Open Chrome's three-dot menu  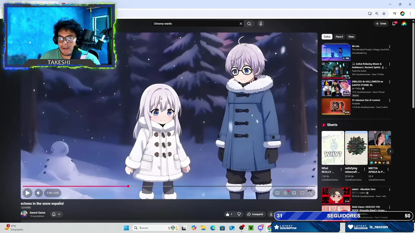coord(410,14)
